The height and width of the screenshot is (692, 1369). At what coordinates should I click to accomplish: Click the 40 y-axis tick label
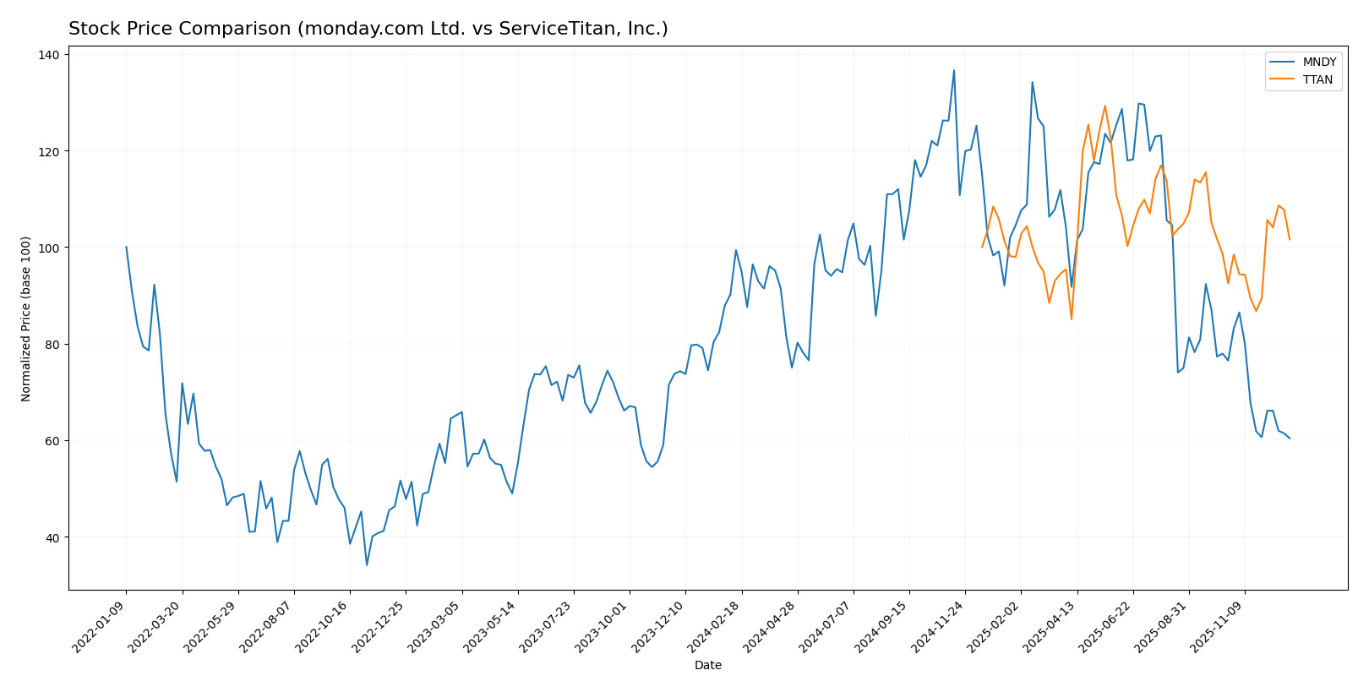(52, 537)
